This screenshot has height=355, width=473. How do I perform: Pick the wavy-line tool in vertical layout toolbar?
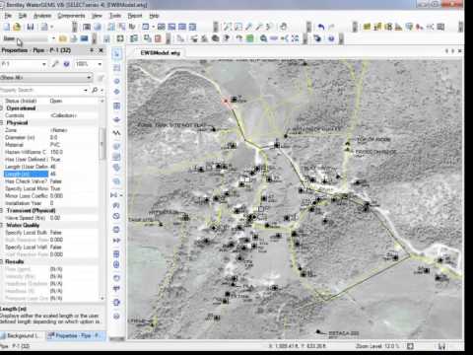click(x=116, y=133)
